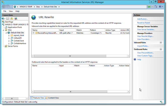Click the outbound rules scrollbar right arrow
The width and height of the screenshot is (168, 107).
[x=128, y=92]
